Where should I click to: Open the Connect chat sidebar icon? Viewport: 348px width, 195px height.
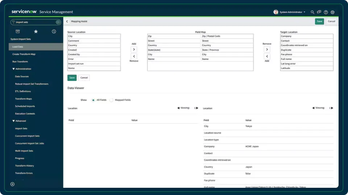click(319, 12)
